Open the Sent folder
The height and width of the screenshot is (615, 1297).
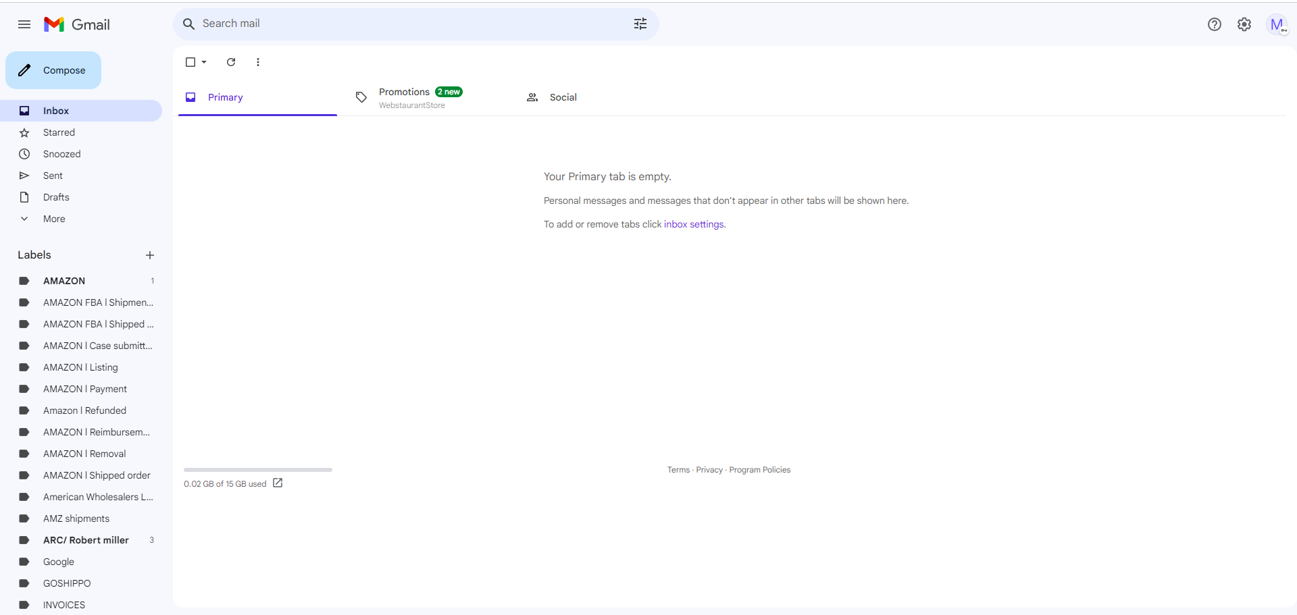tap(81, 176)
